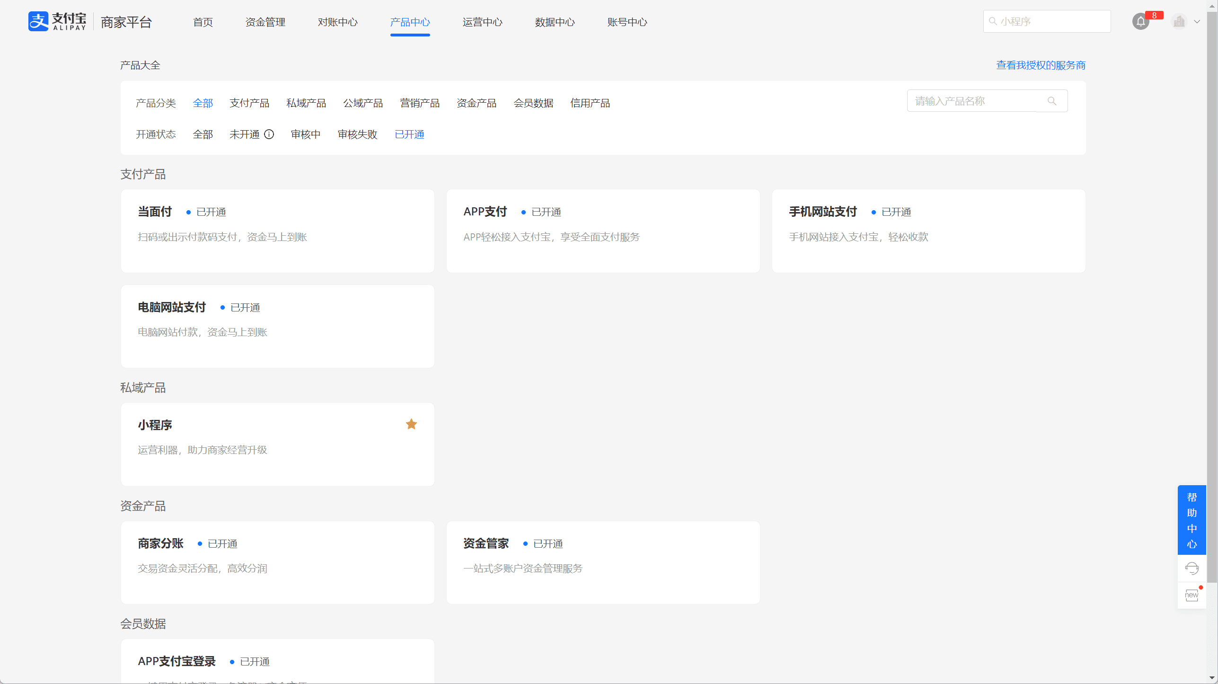Click the product name search magnifier icon
This screenshot has width=1218, height=684.
click(1052, 101)
